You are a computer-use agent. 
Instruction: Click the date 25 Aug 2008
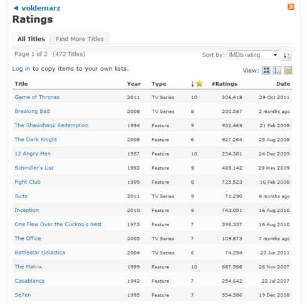tap(274, 140)
